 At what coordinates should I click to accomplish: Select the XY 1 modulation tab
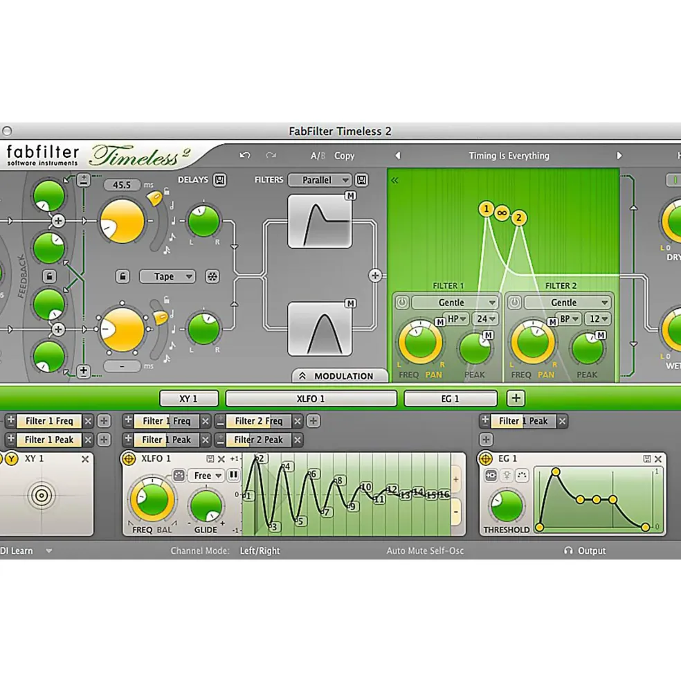pos(189,398)
